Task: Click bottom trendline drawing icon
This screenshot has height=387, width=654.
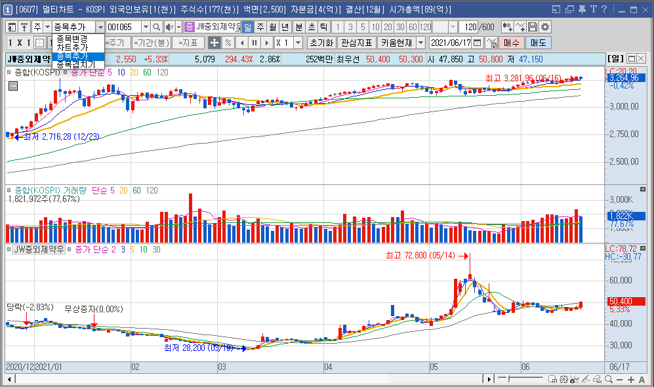Action: (586, 379)
